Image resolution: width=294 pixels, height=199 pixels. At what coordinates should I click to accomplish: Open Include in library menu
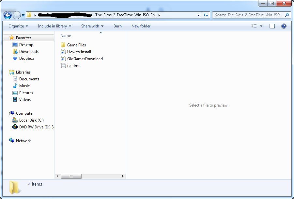[54, 26]
